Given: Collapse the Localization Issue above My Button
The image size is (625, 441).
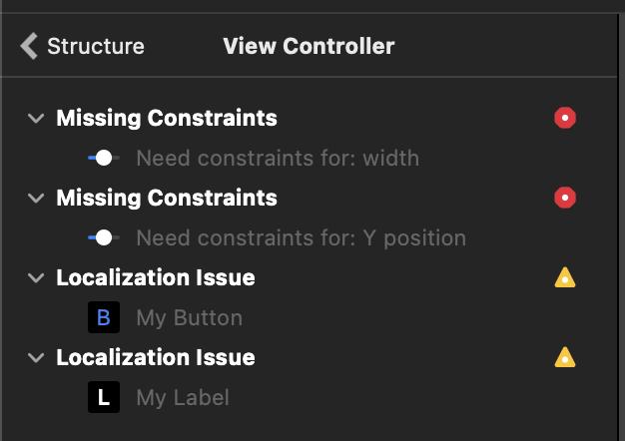Looking at the screenshot, I should click(37, 278).
